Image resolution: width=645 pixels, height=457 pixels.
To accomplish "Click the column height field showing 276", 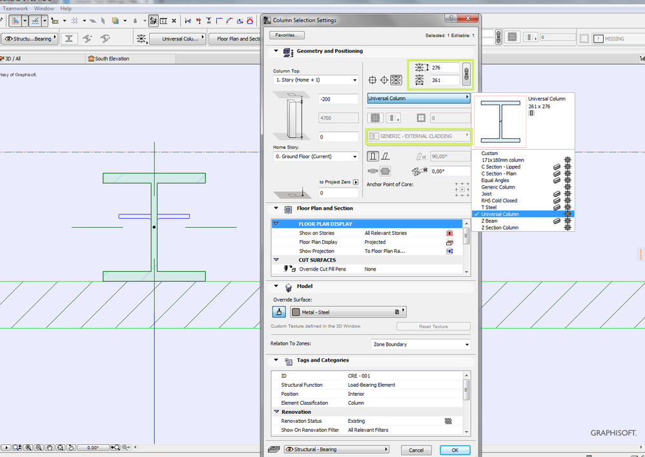I will pyautogui.click(x=445, y=68).
